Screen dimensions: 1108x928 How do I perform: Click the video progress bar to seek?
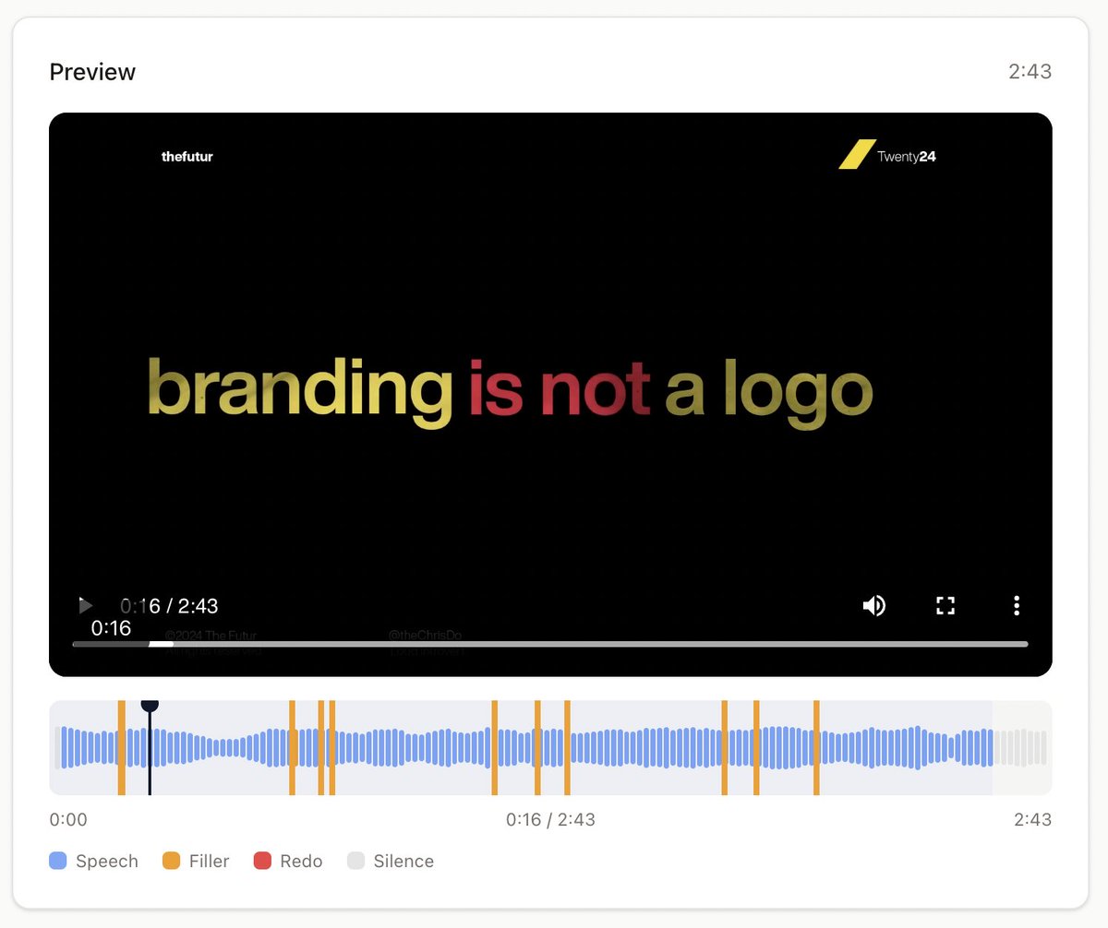(x=554, y=644)
